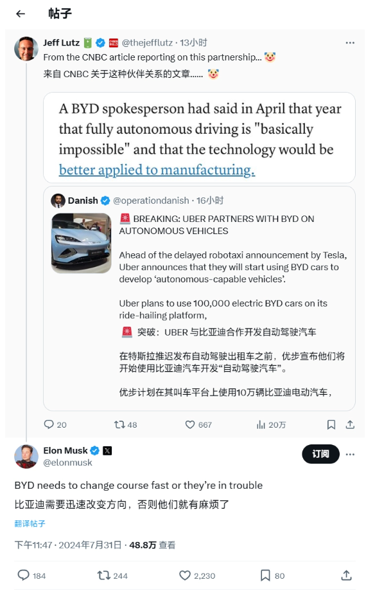Open the share icon on Elon Musk's post
Screen dimensions: 384x591
(347, 576)
